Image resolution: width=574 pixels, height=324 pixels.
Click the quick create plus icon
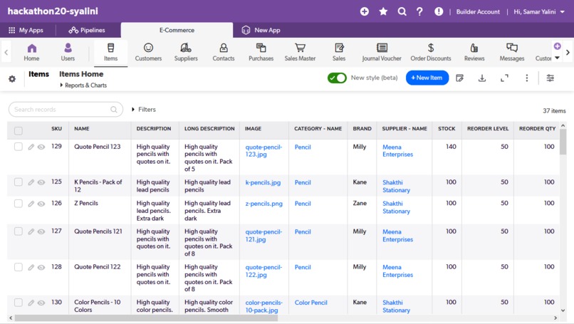(364, 11)
